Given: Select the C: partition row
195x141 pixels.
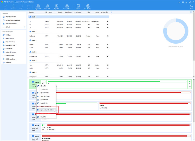Looking at the screenshot, I should pos(69,24).
